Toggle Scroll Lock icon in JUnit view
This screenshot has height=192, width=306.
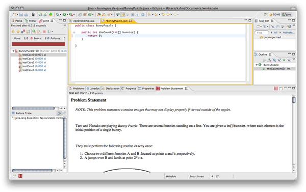[x=28, y=32]
